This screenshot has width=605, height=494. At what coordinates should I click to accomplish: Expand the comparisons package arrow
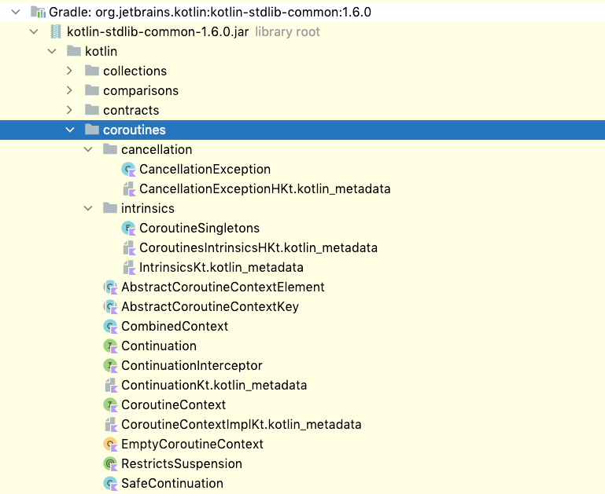click(70, 91)
